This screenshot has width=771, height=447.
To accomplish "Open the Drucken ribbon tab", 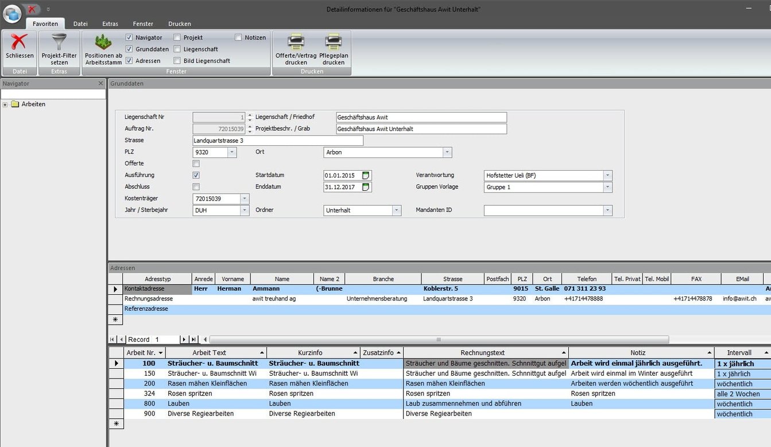I will 179,24.
